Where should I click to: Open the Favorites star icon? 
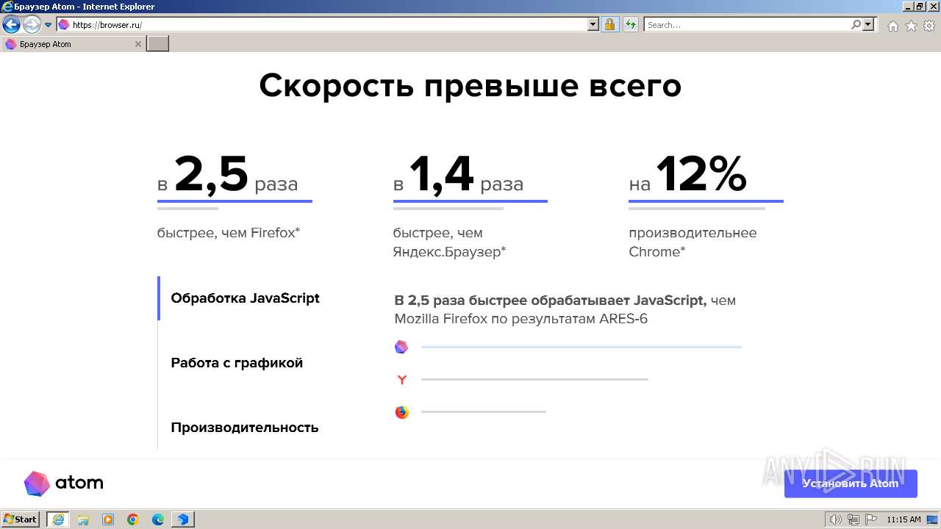click(x=911, y=26)
